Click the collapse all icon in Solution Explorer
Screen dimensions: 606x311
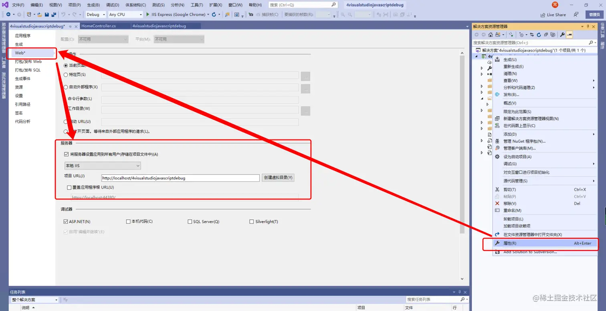tap(546, 35)
